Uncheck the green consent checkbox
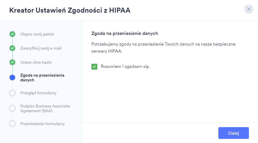Screen dimensions: 258x143 pyautogui.click(x=94, y=67)
